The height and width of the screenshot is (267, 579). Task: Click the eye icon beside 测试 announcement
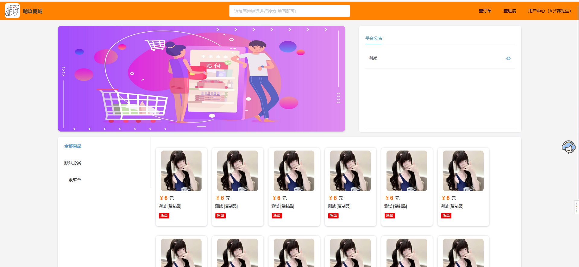(508, 59)
